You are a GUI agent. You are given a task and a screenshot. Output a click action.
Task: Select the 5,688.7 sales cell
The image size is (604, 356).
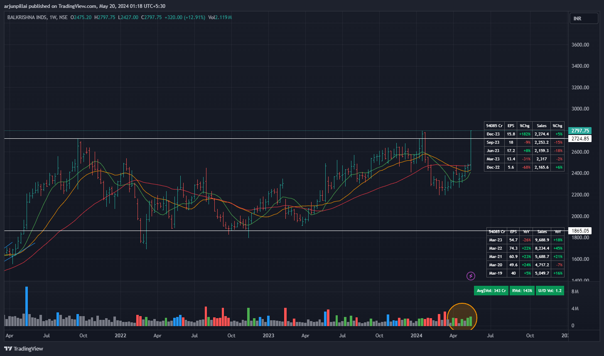542,256
